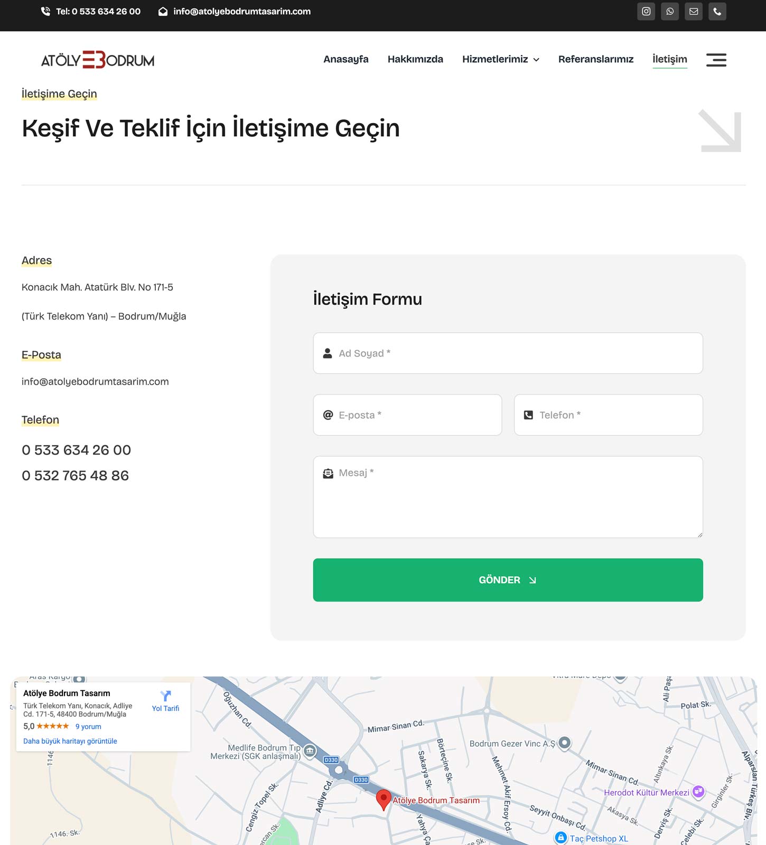Select the Telefon input field
The height and width of the screenshot is (845, 766).
608,415
